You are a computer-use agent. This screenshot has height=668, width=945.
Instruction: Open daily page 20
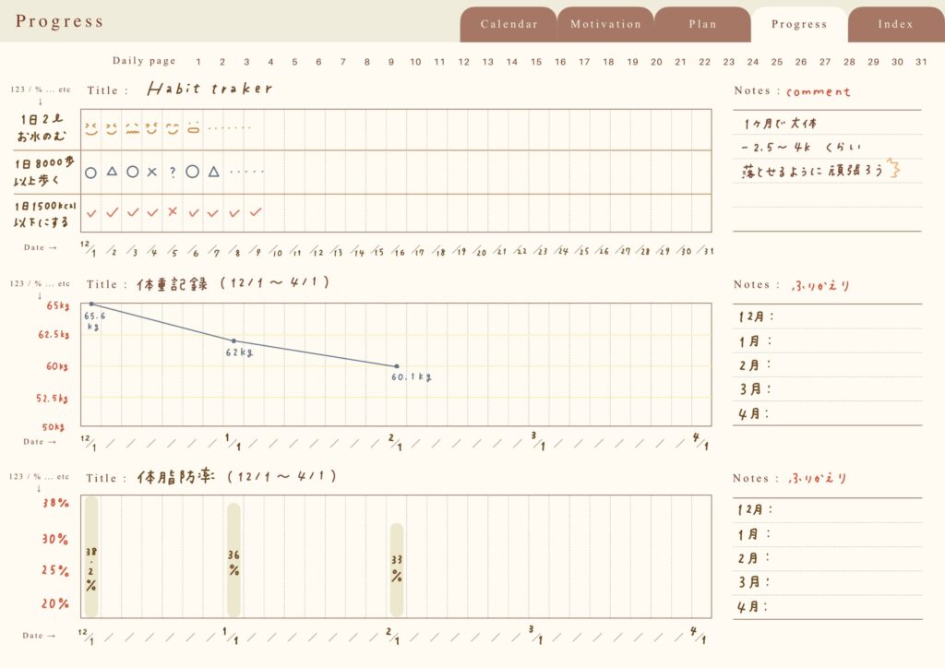click(656, 62)
